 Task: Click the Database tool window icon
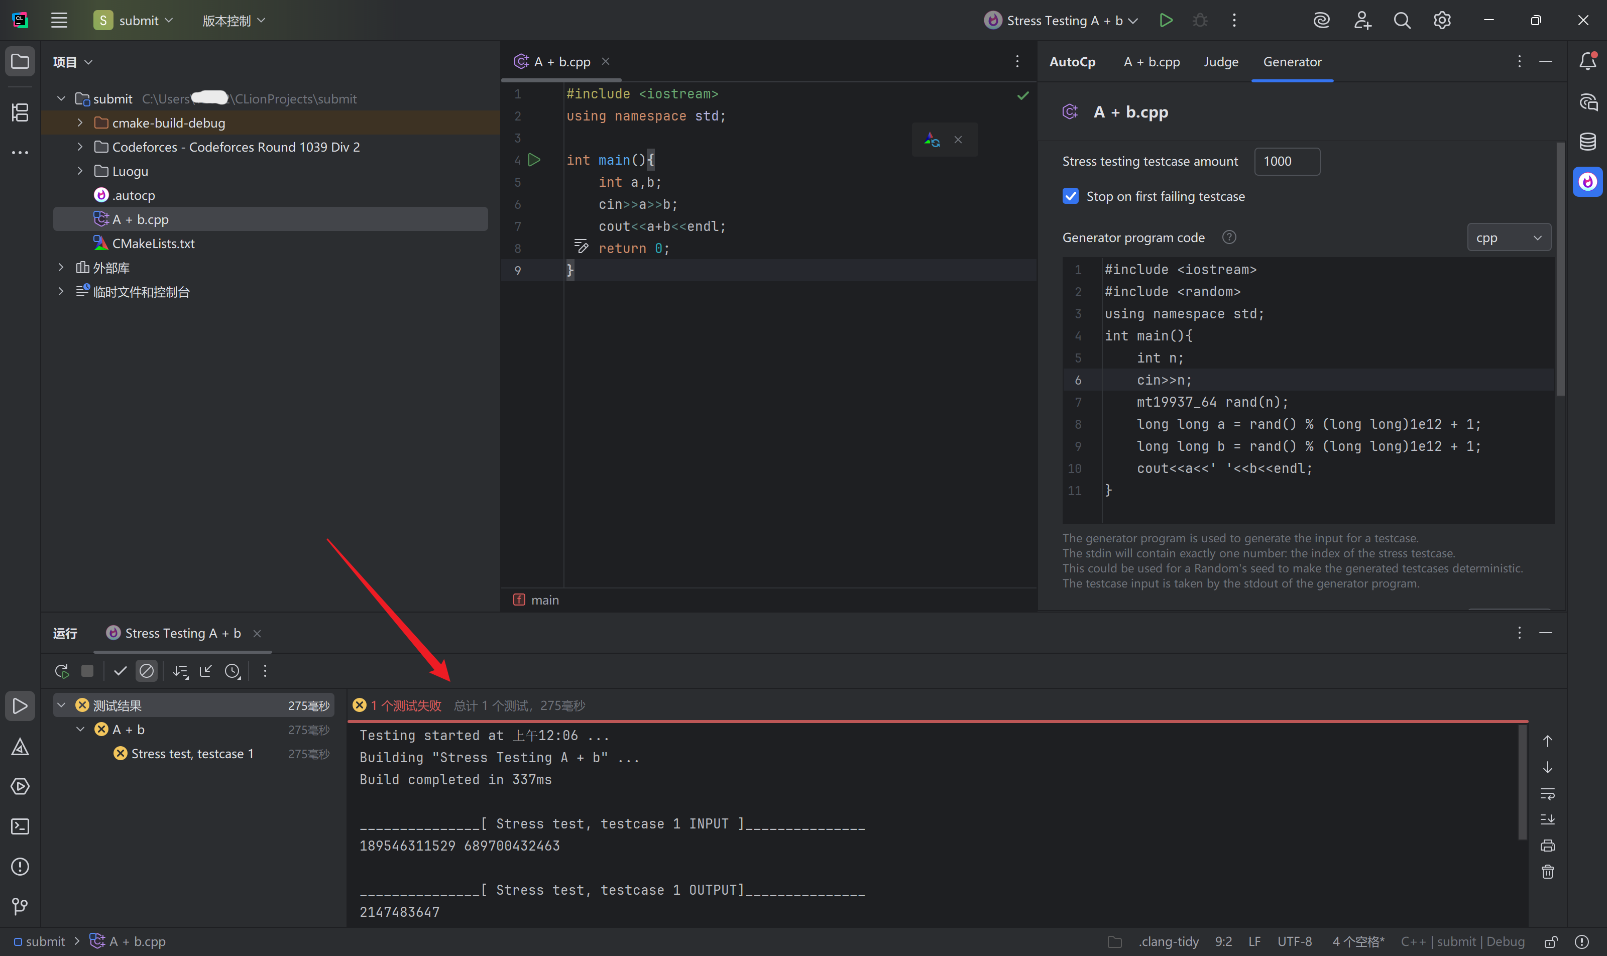[1587, 142]
